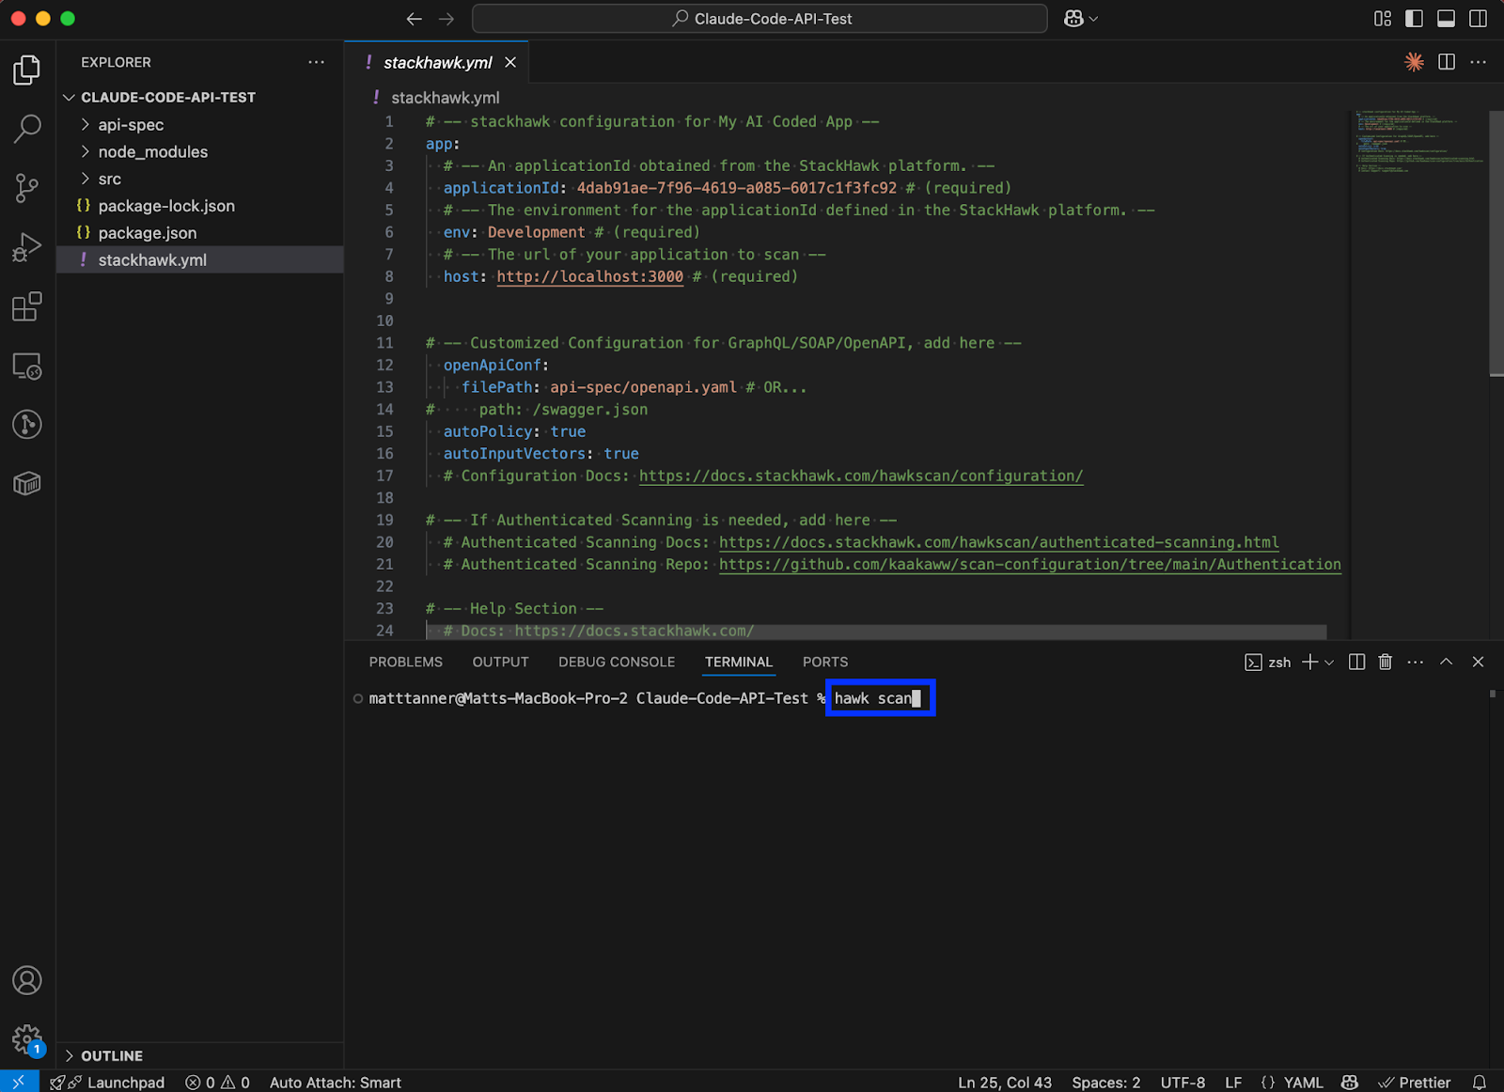Open the terminal launch profile dropdown arrow
Screen dimensions: 1504x1092
(1329, 663)
